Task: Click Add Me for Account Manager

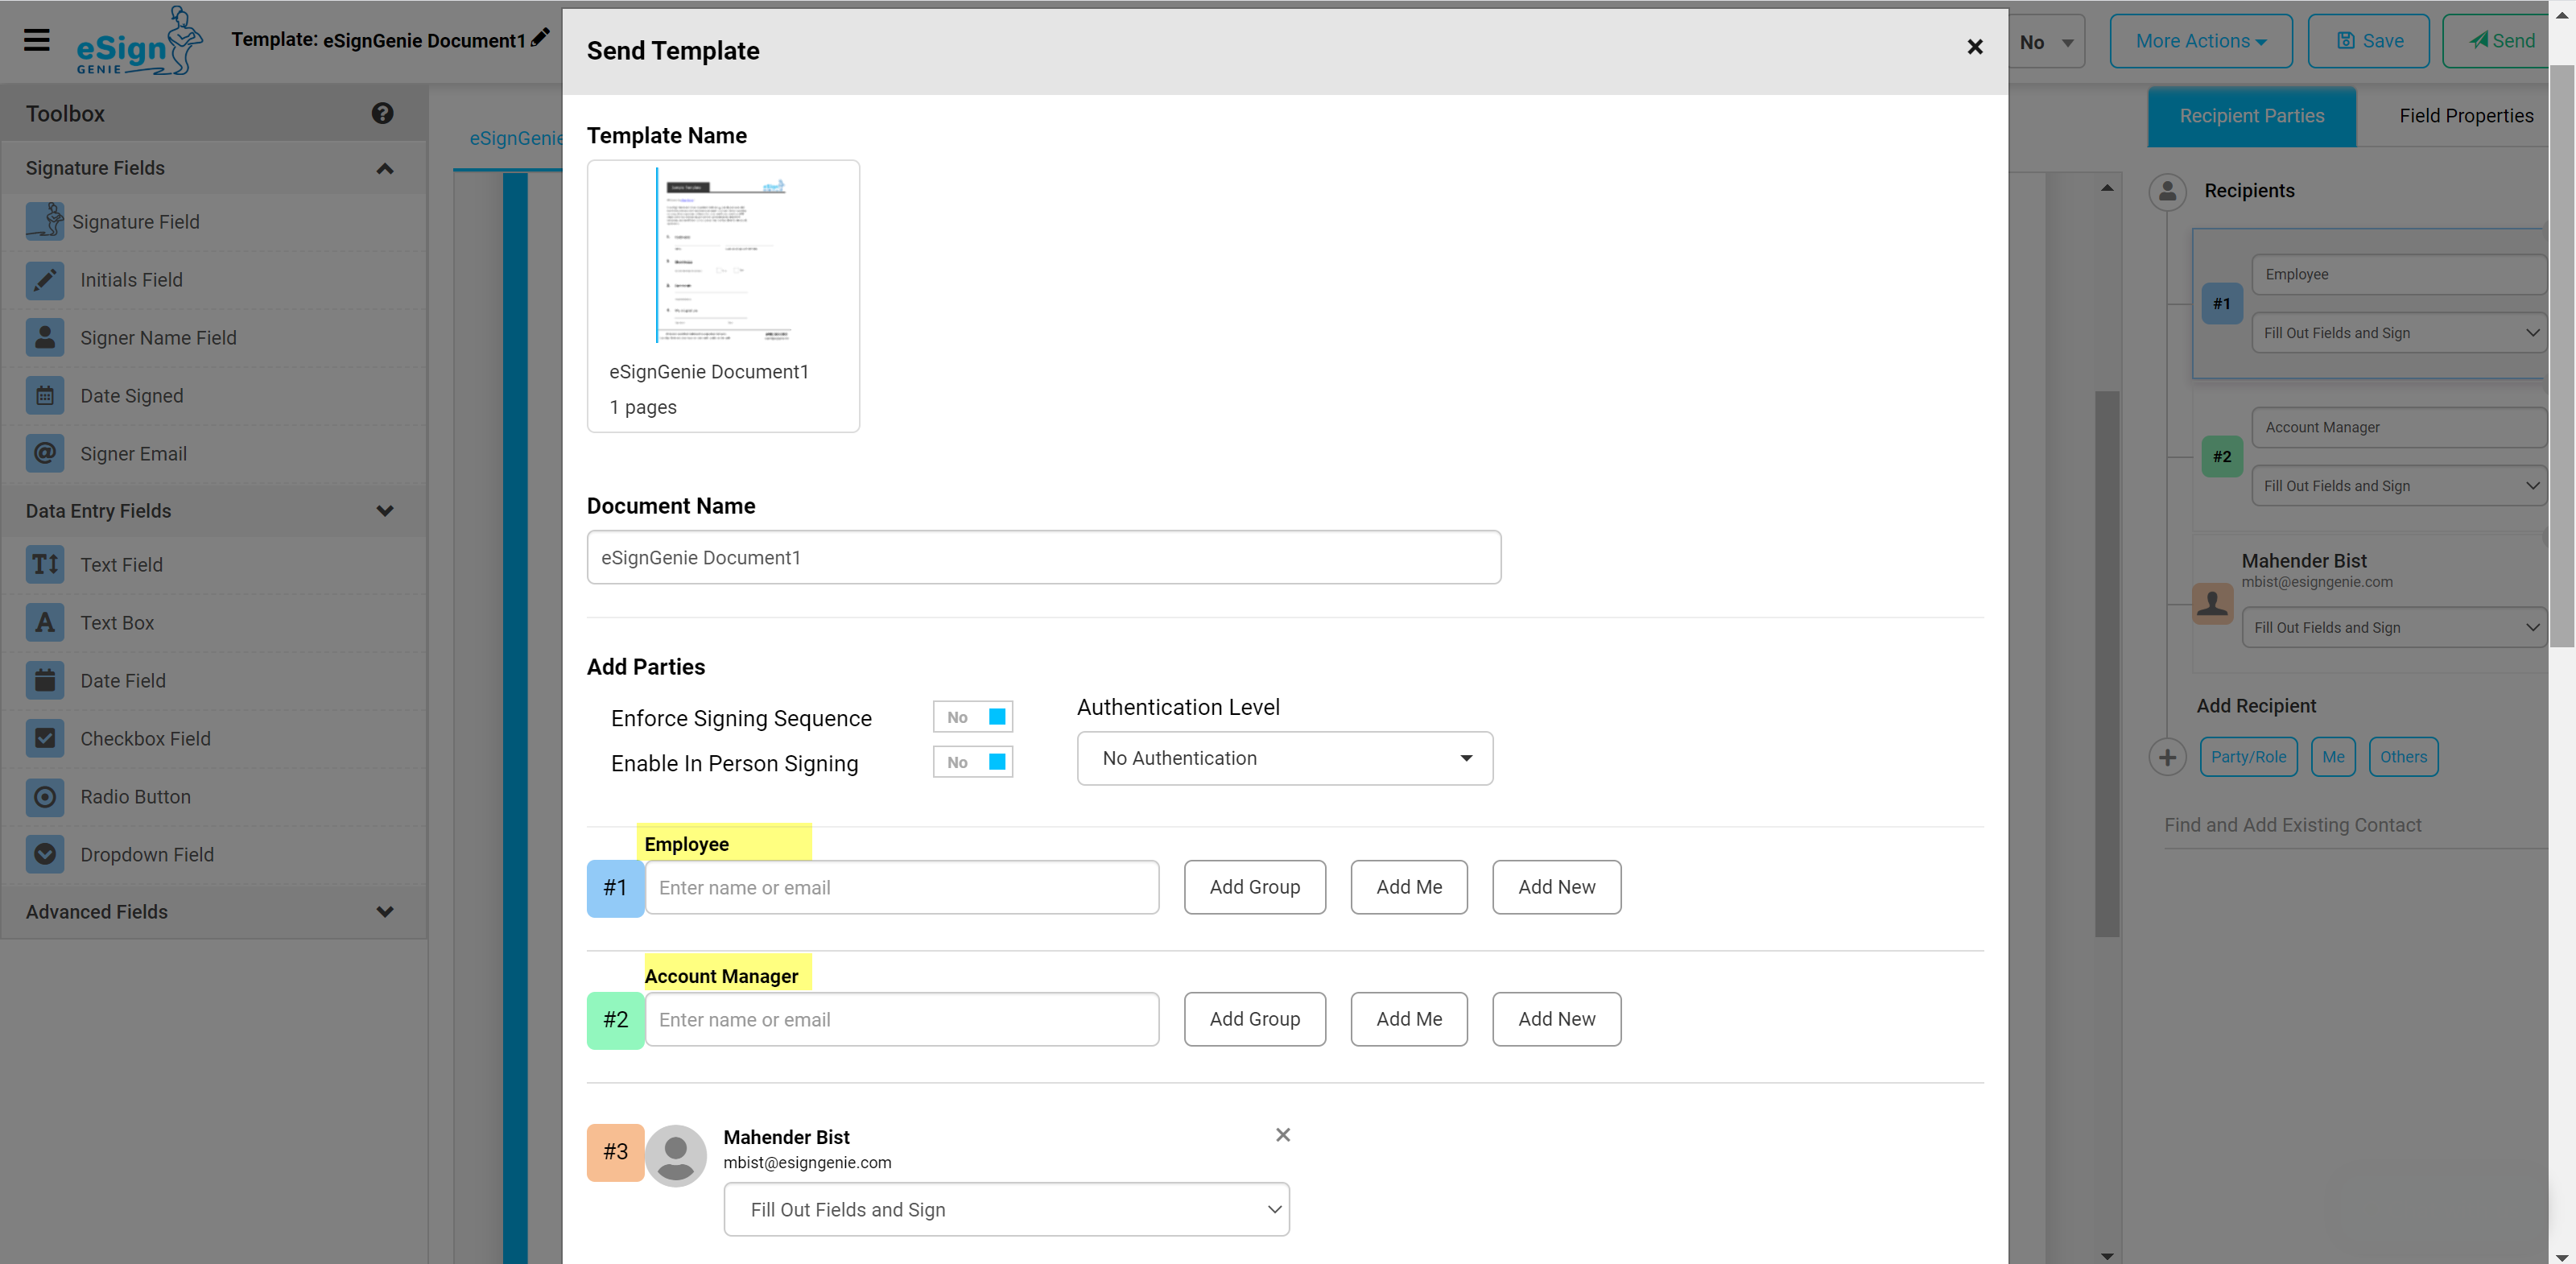Action: [1408, 1019]
